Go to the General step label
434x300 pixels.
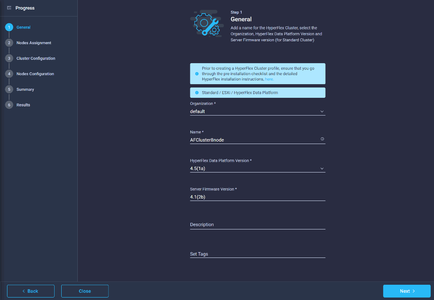tap(24, 27)
